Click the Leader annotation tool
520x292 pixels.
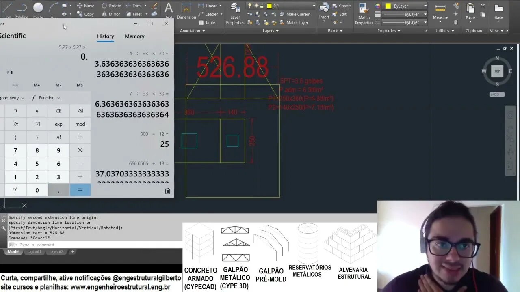pos(208,14)
